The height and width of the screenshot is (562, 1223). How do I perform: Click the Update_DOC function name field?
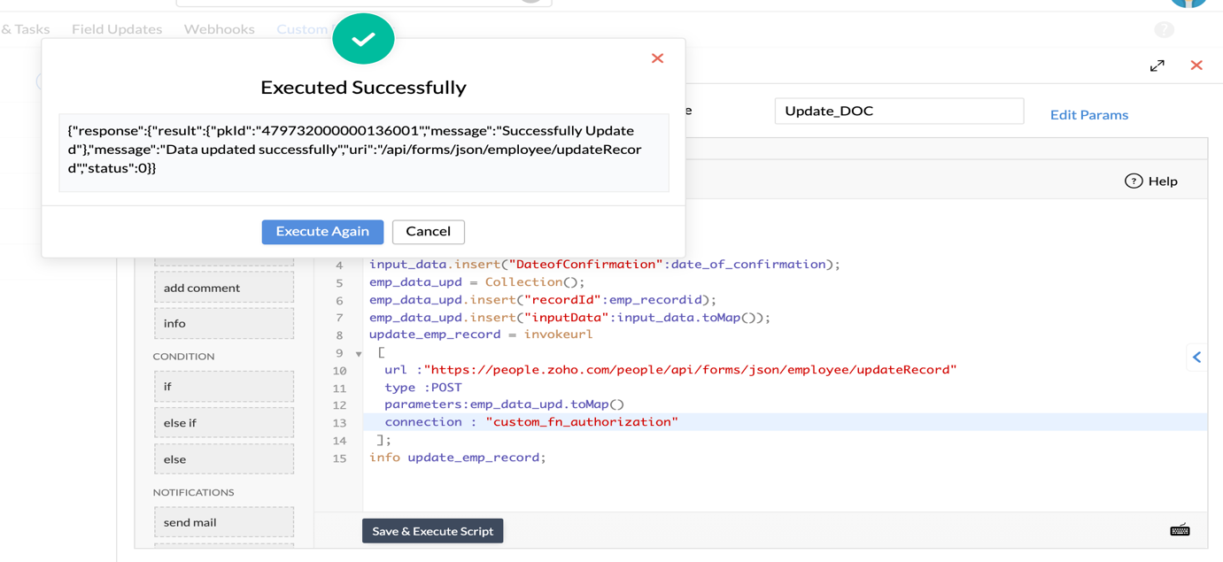pyautogui.click(x=898, y=112)
